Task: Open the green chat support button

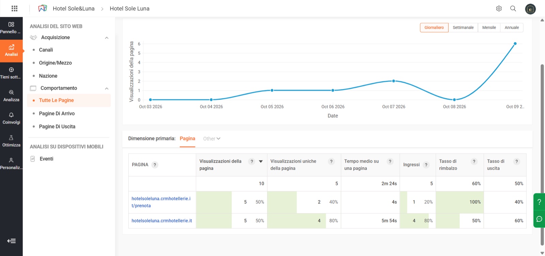Action: click(539, 219)
